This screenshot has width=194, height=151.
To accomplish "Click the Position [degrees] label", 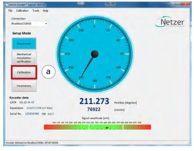I will 125,103.
